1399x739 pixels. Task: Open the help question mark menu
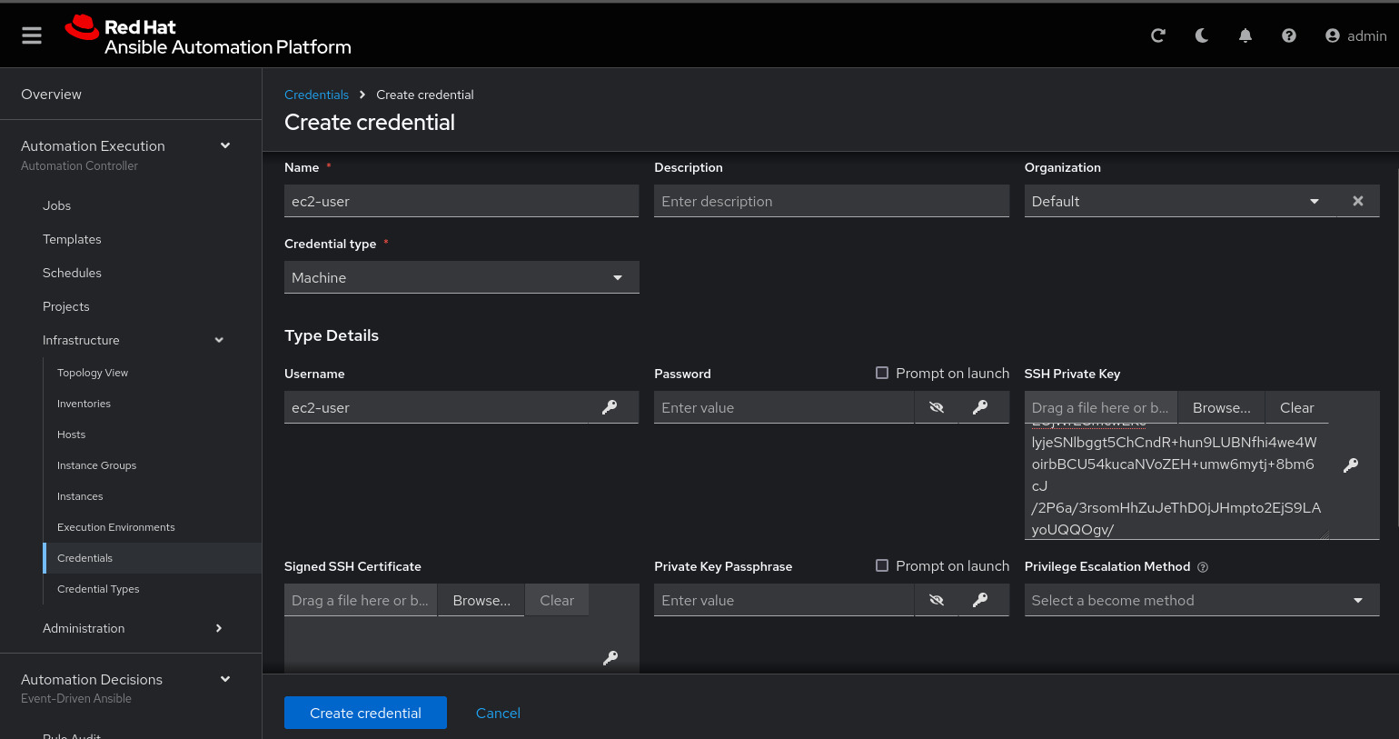click(x=1289, y=35)
